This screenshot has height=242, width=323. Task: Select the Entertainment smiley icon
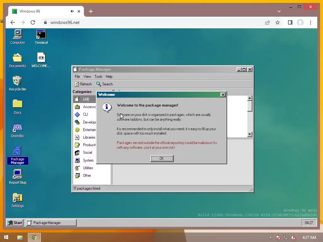(77, 130)
